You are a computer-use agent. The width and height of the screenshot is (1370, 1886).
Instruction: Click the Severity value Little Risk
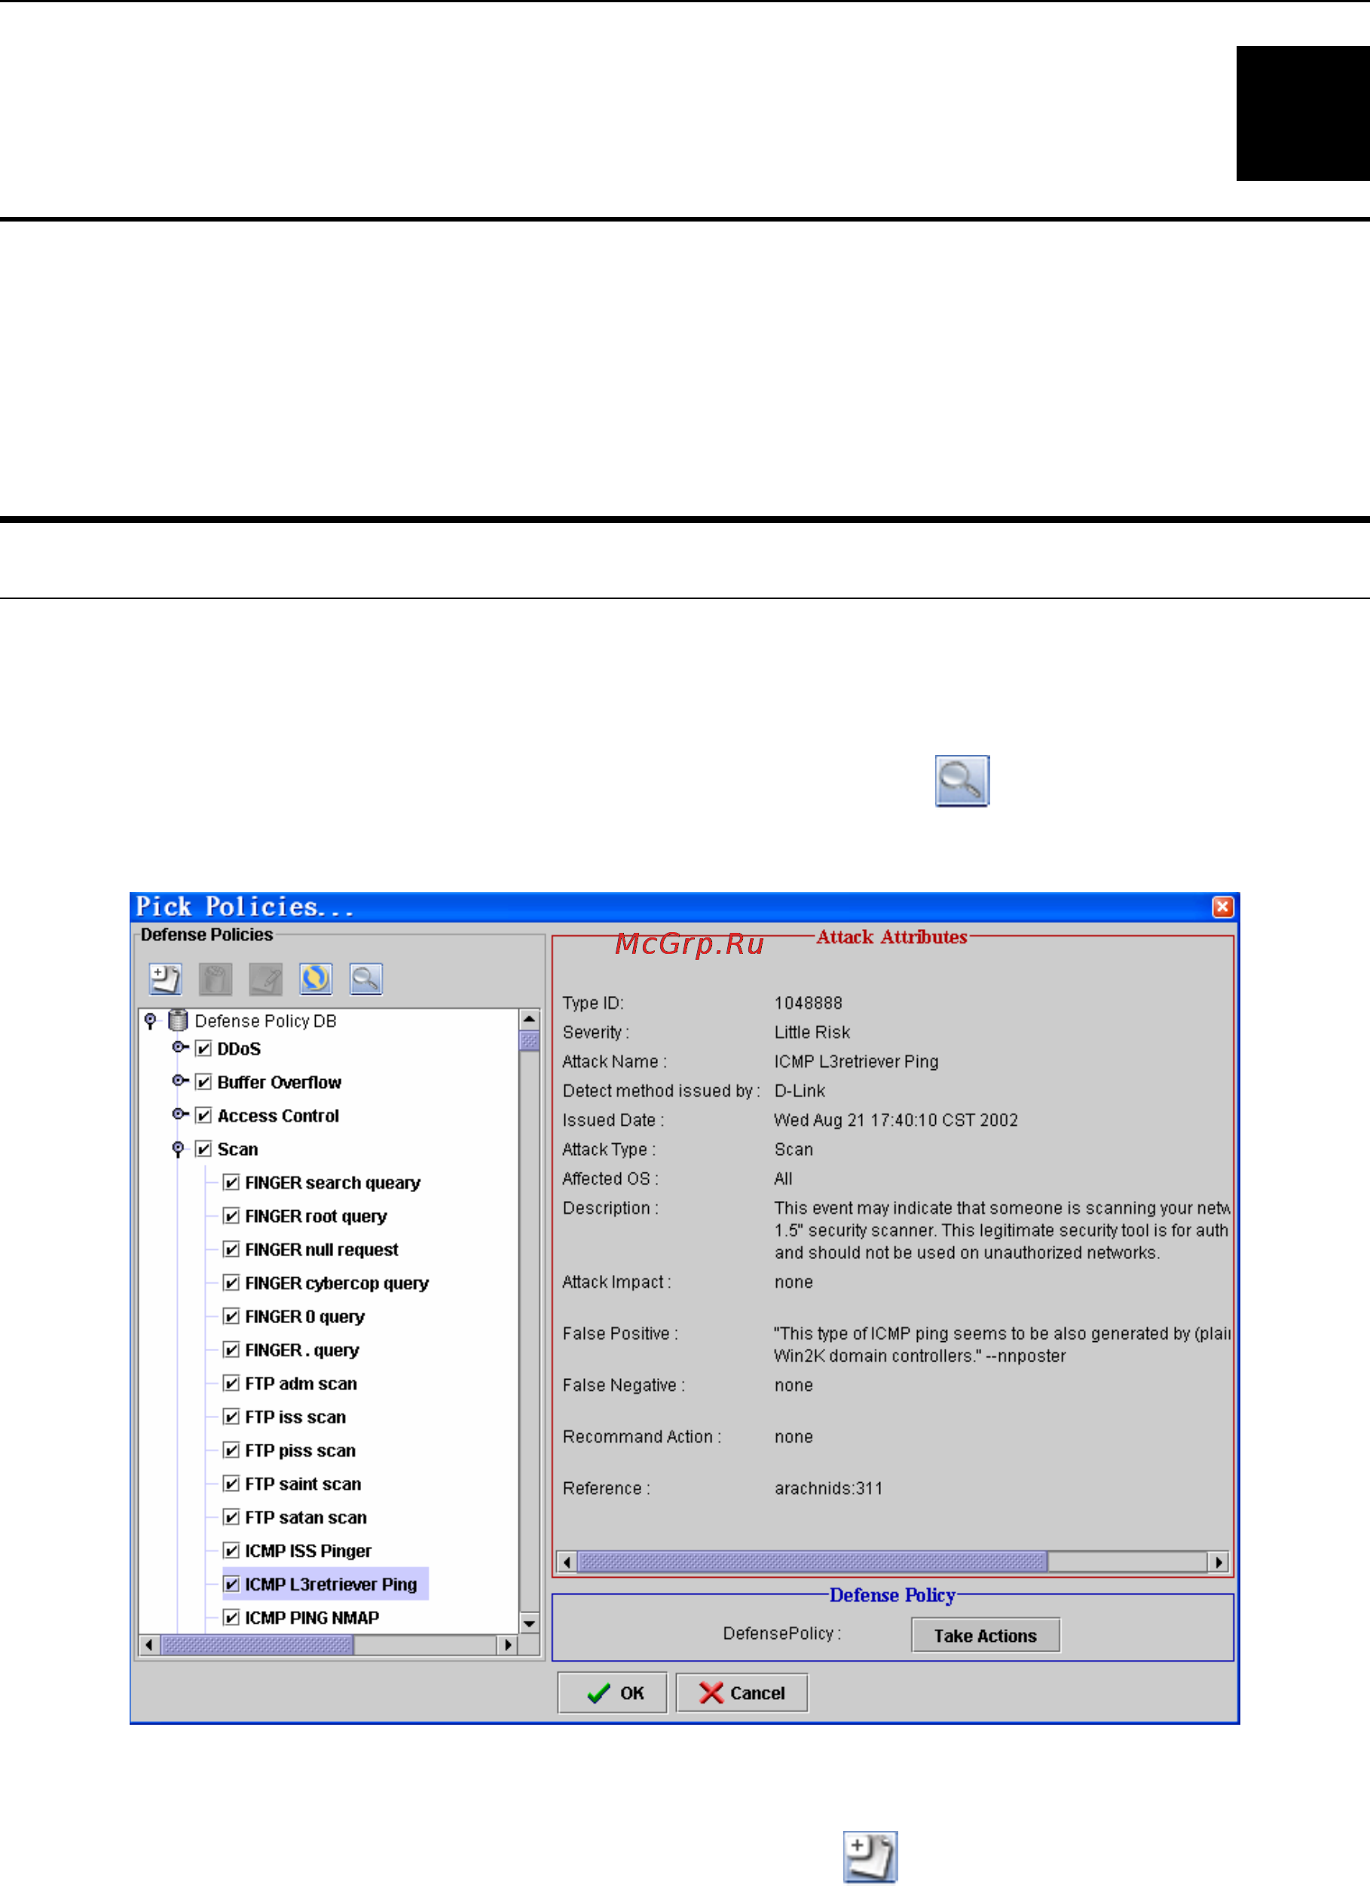pos(812,1032)
